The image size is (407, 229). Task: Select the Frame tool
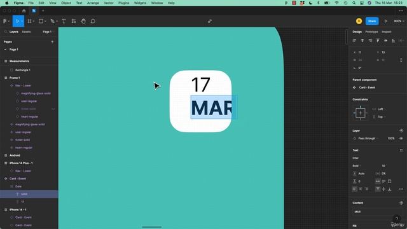pos(29,21)
